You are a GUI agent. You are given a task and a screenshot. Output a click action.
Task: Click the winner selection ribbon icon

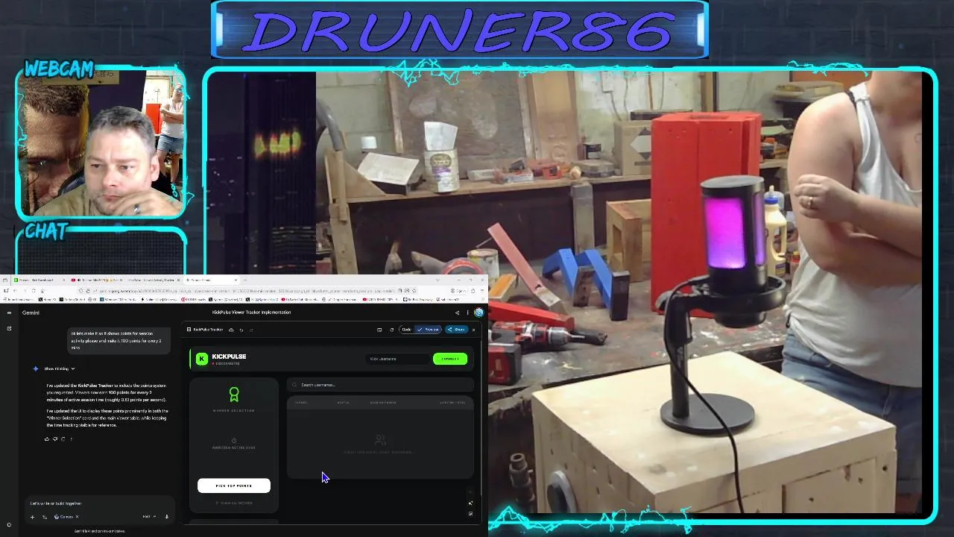click(x=234, y=395)
